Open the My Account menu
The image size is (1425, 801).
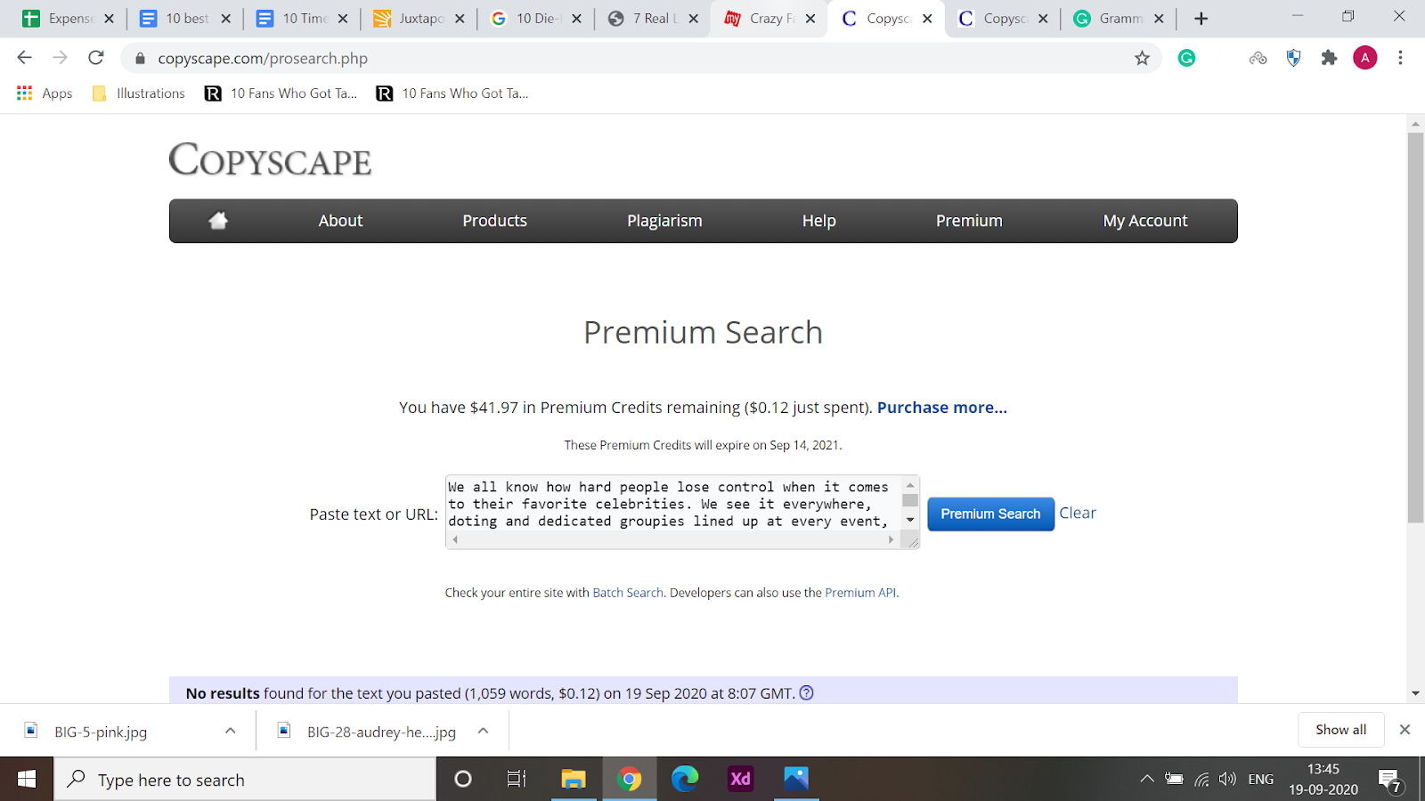[x=1145, y=221]
